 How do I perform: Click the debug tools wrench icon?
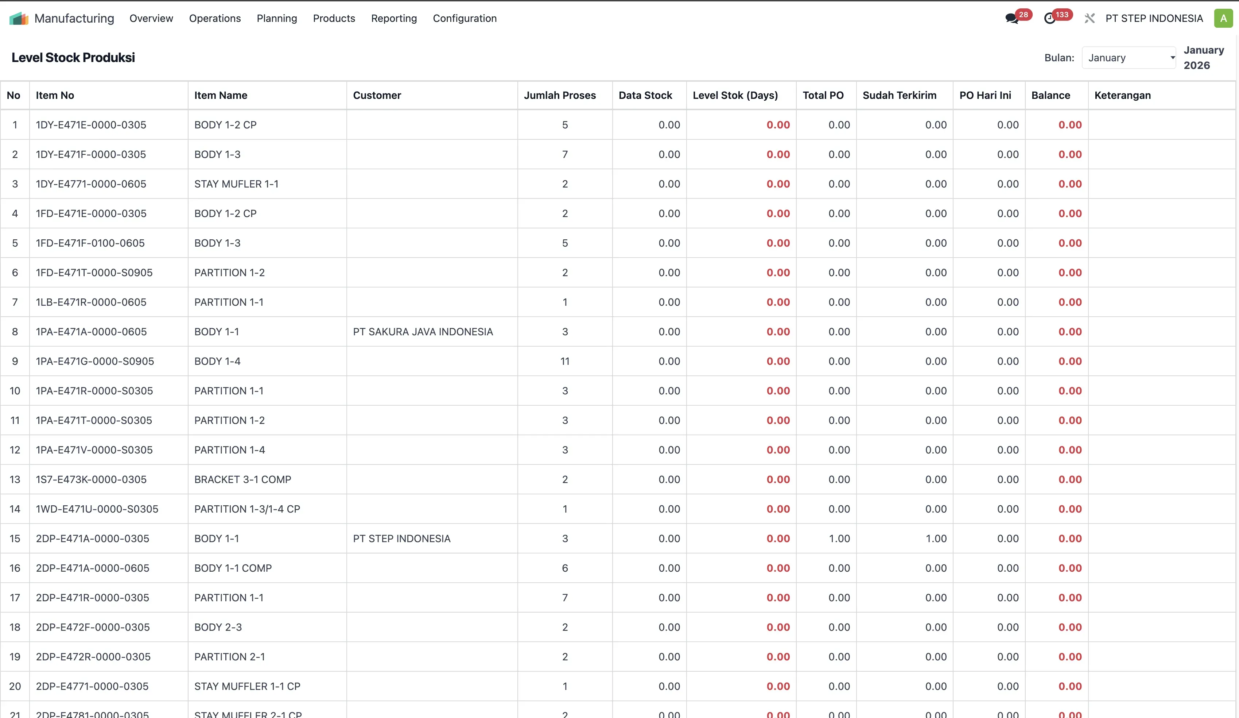1090,19
